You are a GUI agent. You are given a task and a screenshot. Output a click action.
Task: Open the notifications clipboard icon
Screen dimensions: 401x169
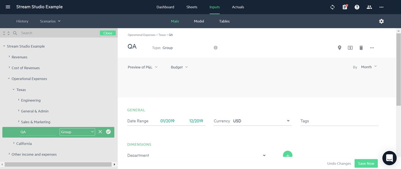(345, 7)
